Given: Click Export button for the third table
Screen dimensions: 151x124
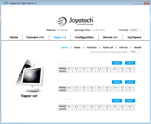Looking at the screenshot, I should [117, 101].
